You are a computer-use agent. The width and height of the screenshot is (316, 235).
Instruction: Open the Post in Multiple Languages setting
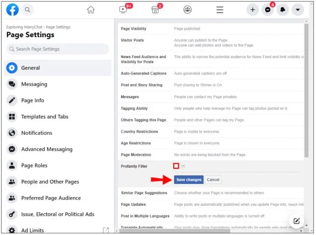click(211, 216)
